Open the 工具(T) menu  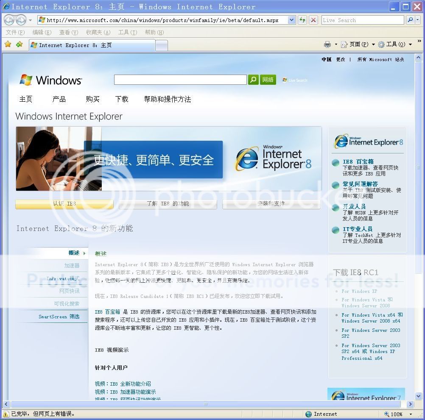128,33
